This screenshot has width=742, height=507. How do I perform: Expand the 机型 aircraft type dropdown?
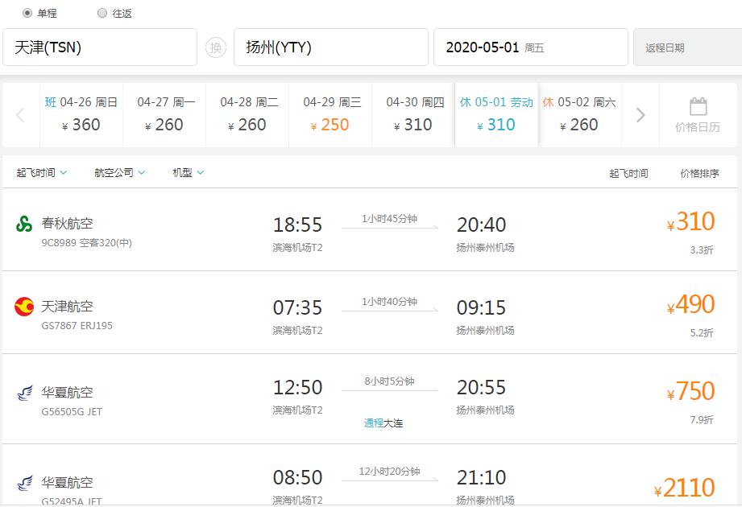tap(184, 171)
